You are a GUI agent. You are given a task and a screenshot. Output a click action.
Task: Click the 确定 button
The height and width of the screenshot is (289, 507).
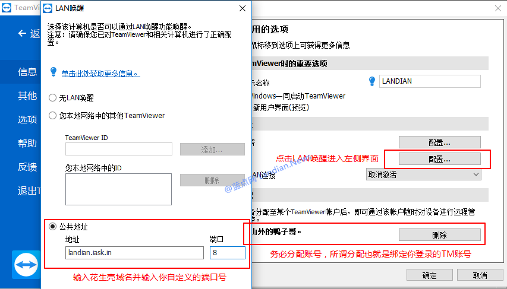(x=429, y=275)
